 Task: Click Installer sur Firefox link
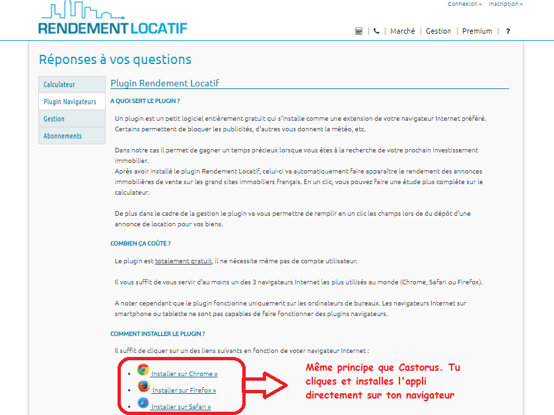coord(184,391)
